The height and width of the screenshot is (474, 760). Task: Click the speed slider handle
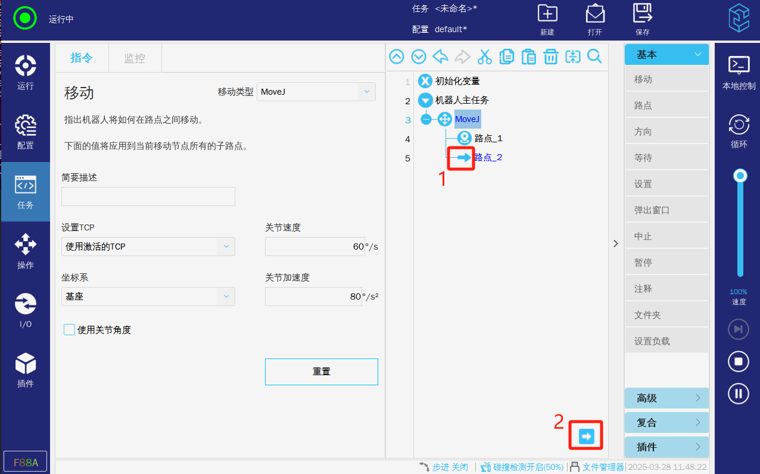[x=740, y=176]
